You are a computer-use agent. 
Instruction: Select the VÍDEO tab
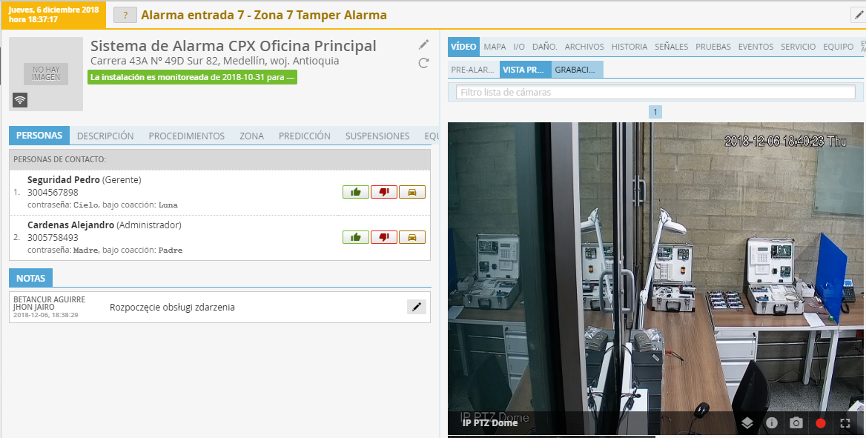(x=463, y=47)
